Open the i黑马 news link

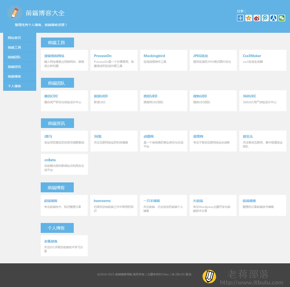pos(48,137)
